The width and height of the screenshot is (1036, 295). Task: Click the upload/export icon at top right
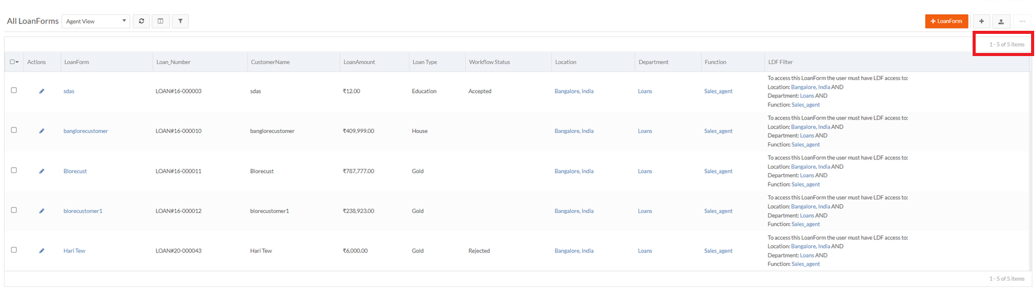[x=1001, y=22]
